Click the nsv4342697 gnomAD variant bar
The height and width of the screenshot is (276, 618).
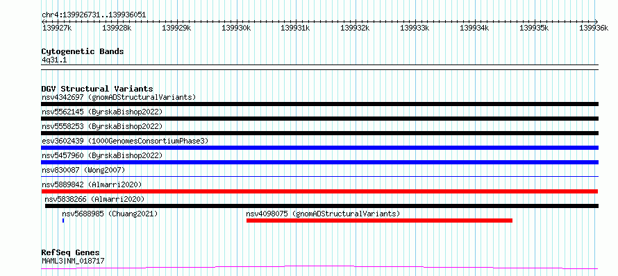click(x=319, y=104)
